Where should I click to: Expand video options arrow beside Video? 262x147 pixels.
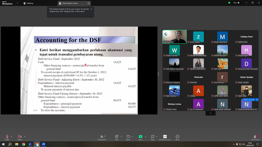point(25,136)
